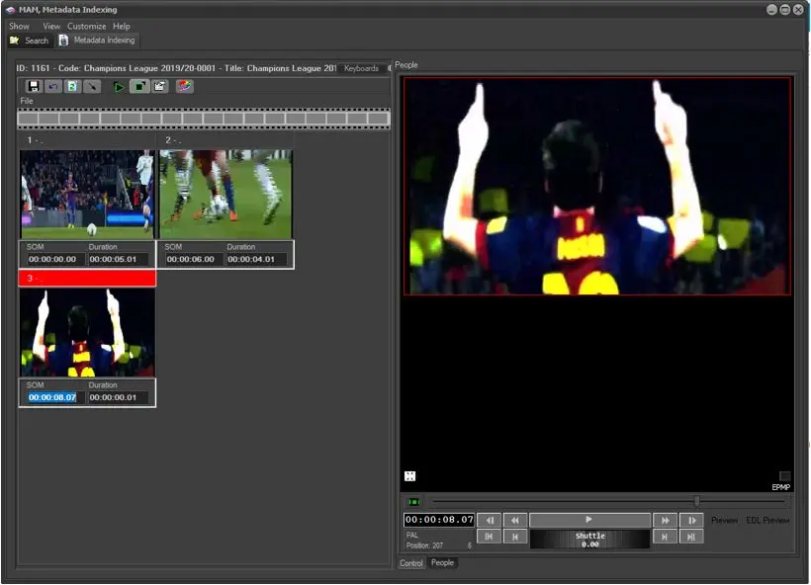The image size is (811, 585).
Task: Click the fast forward playback button
Action: click(665, 520)
